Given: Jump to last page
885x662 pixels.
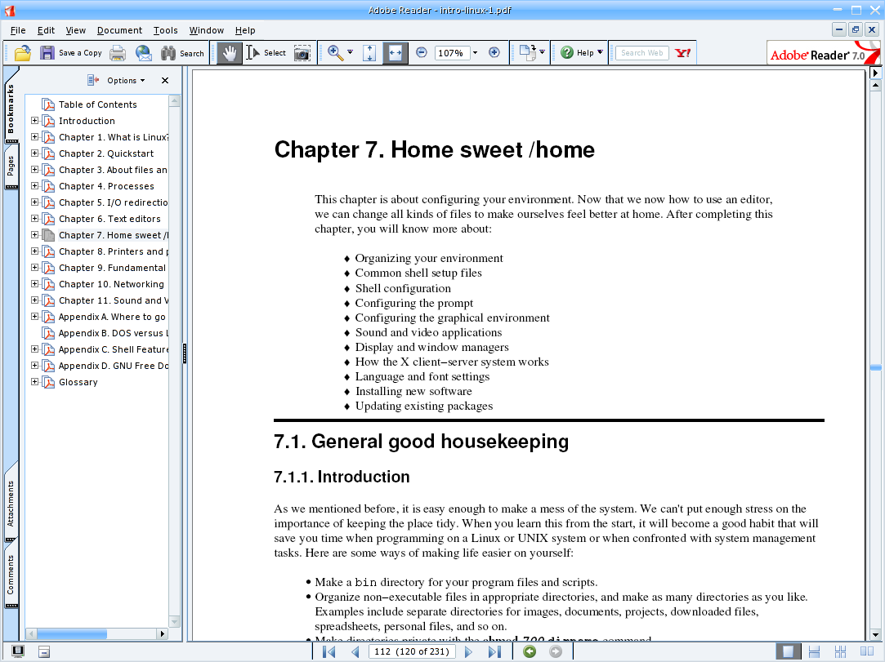Looking at the screenshot, I should coord(494,652).
